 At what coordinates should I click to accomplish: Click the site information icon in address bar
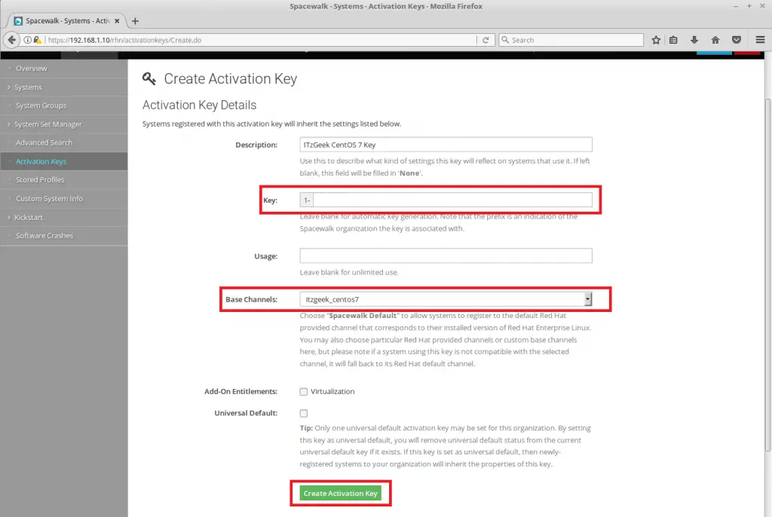(x=28, y=40)
